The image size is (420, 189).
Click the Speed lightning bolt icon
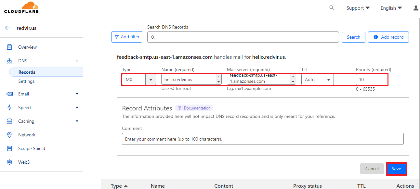9,107
